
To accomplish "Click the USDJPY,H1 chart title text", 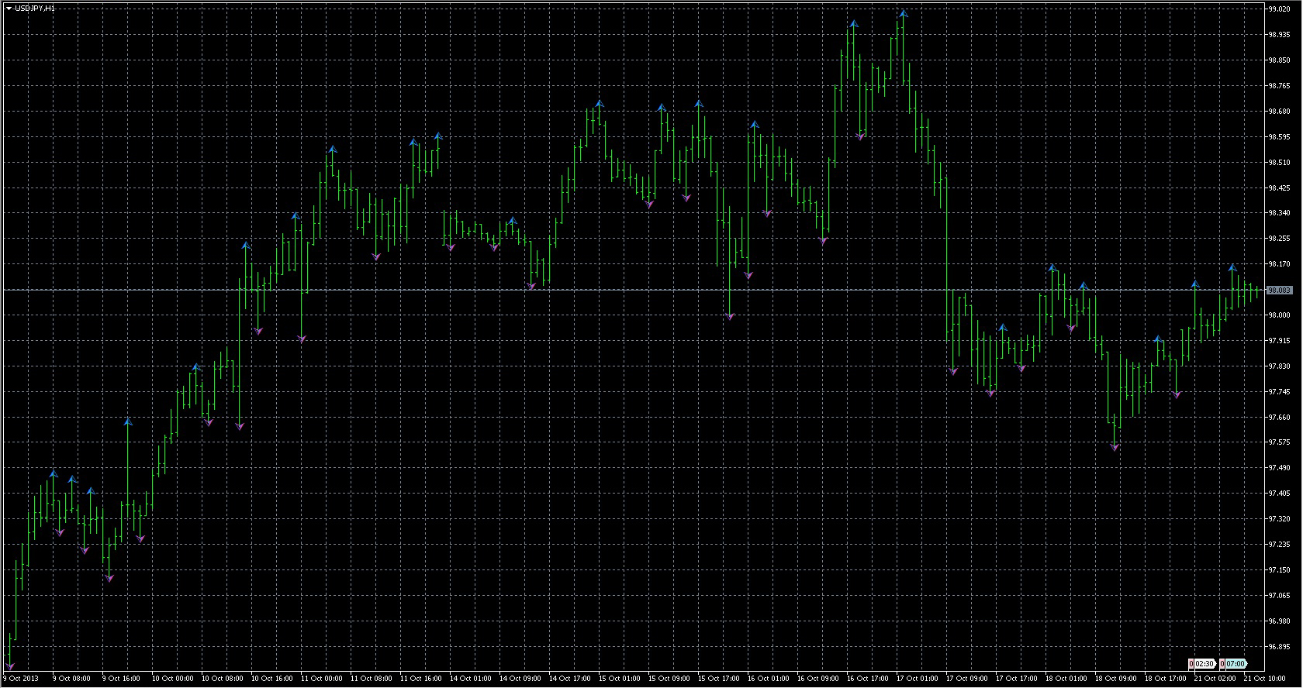I will click(x=34, y=8).
